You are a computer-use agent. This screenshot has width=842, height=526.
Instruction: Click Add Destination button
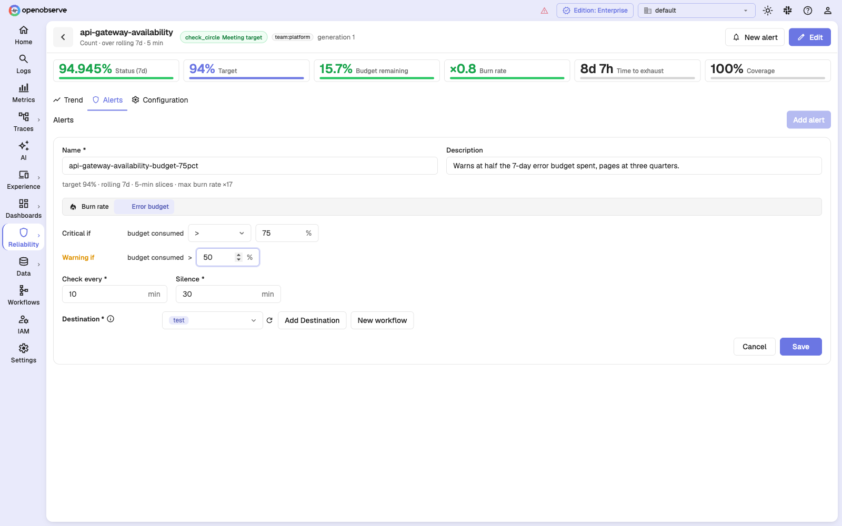[x=312, y=320]
